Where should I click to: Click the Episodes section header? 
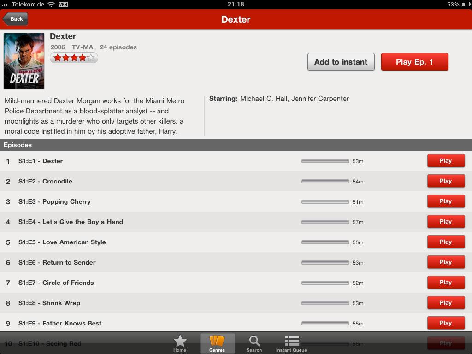pyautogui.click(x=236, y=145)
